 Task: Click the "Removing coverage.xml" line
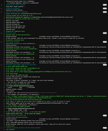click(13, 24)
